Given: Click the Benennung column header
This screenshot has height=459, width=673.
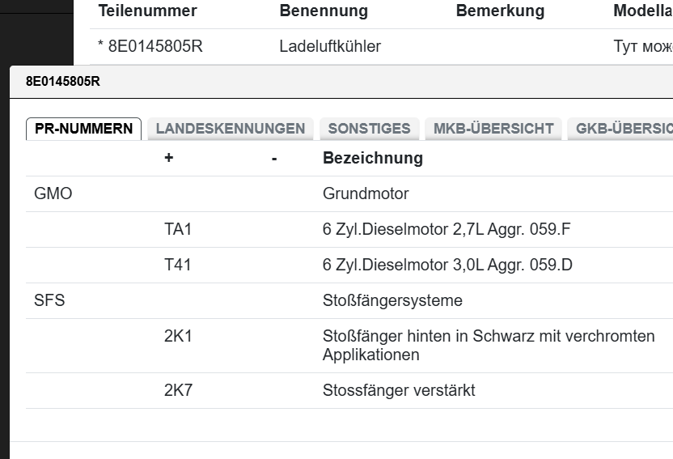Looking at the screenshot, I should [324, 11].
